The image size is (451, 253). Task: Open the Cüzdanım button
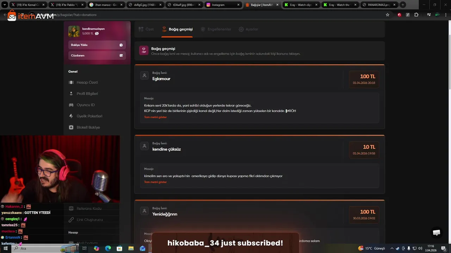[97, 56]
